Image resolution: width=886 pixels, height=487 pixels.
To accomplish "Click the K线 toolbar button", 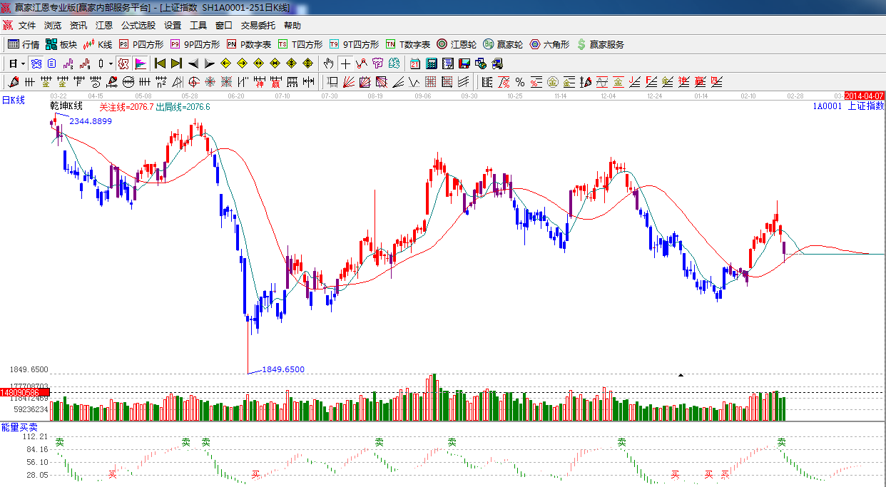I will (x=98, y=44).
